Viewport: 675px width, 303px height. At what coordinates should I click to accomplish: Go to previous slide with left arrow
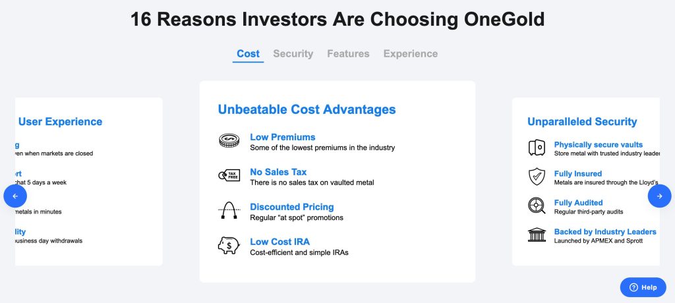tap(15, 196)
